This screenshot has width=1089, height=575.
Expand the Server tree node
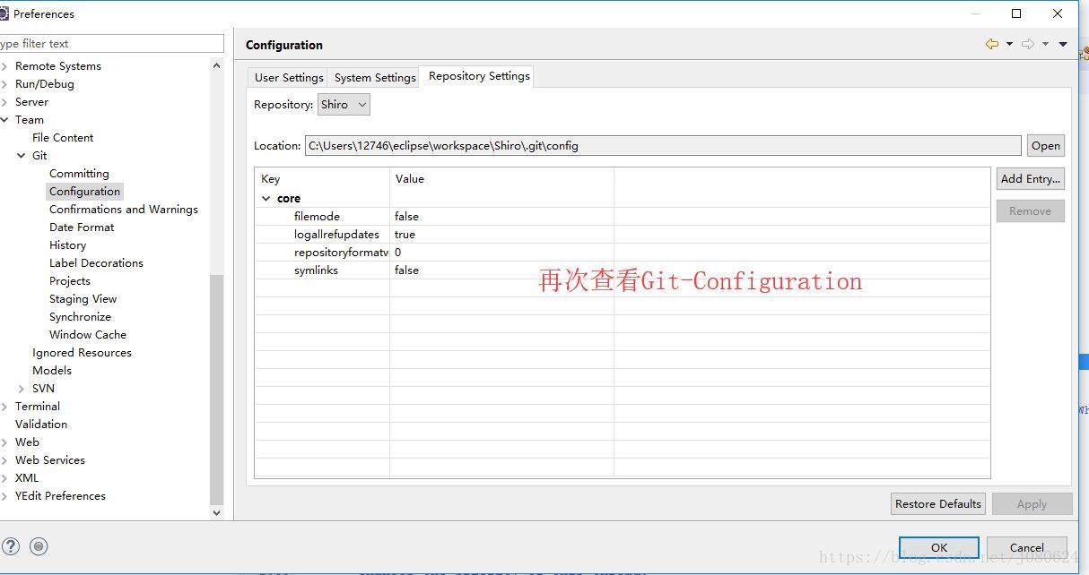(x=4, y=101)
